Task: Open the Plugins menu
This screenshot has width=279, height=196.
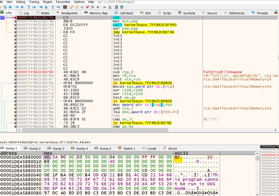Action: [x=48, y=2]
